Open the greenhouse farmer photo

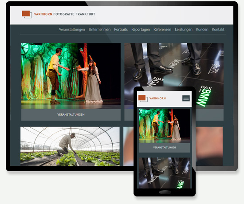(x=70, y=146)
